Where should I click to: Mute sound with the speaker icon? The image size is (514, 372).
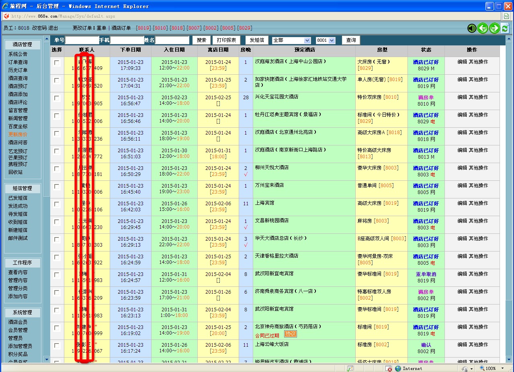tap(472, 28)
